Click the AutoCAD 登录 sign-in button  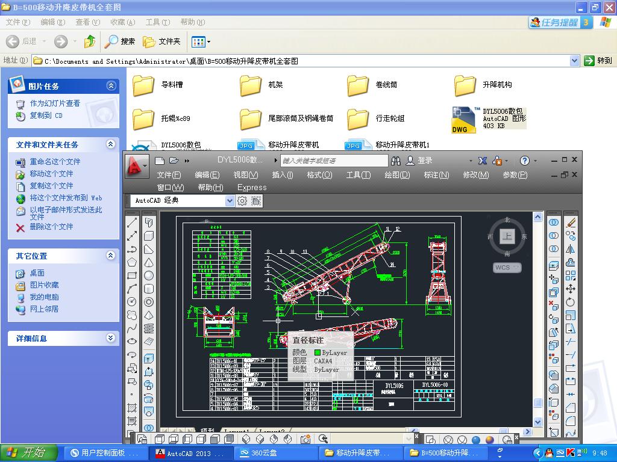(419, 160)
